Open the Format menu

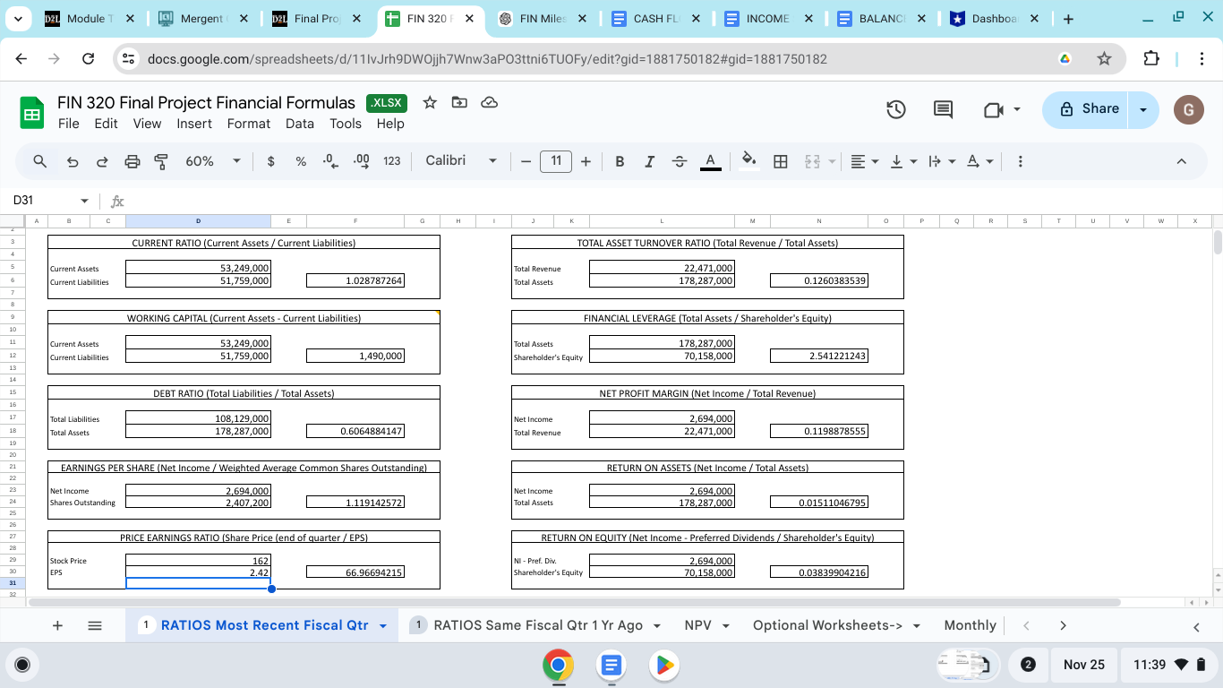[249, 124]
